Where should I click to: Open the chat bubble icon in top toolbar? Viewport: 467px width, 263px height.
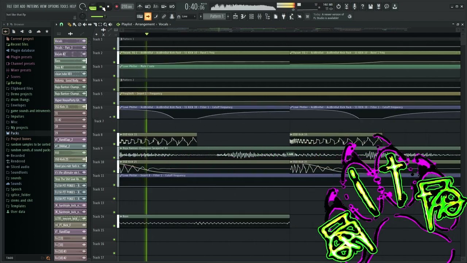coord(387,6)
